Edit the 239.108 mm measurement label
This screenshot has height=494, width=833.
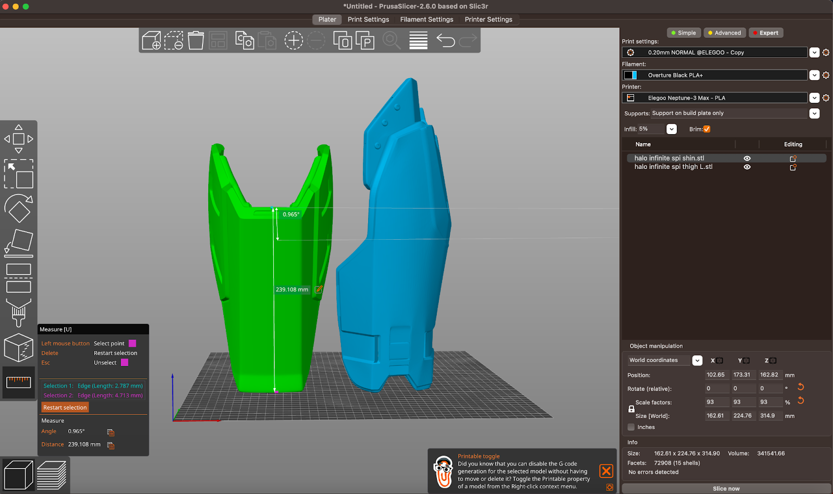[x=319, y=289]
